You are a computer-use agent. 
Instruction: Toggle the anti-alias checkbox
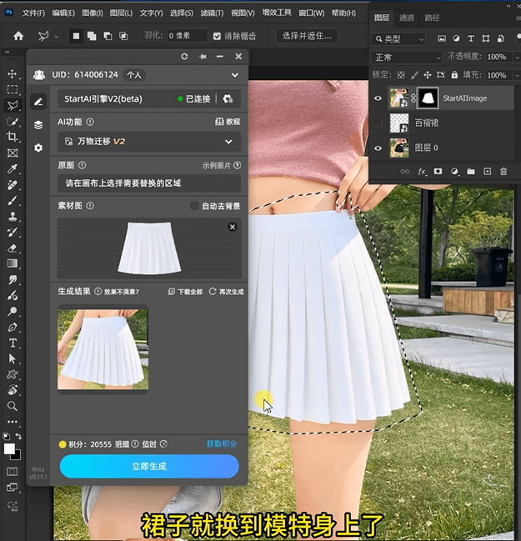coord(217,36)
